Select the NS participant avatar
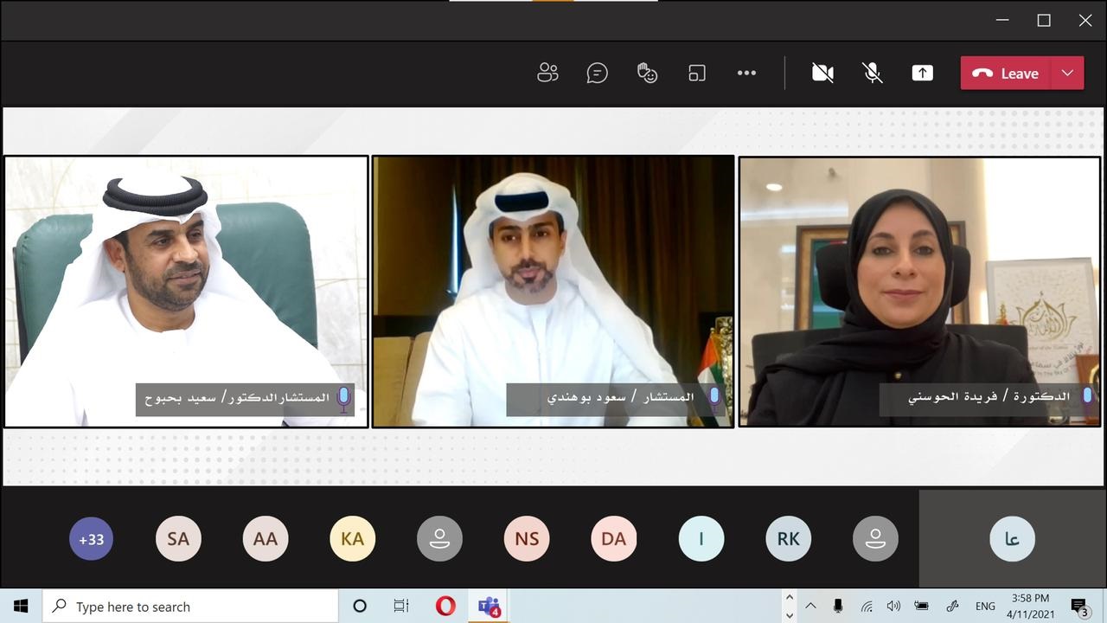Image resolution: width=1107 pixels, height=623 pixels. click(x=527, y=539)
